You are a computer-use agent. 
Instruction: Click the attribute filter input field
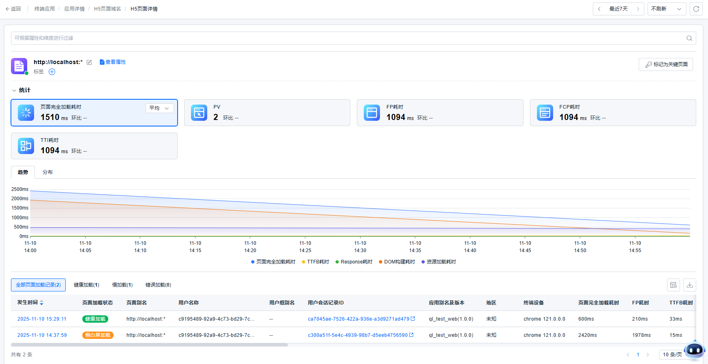tap(345, 38)
